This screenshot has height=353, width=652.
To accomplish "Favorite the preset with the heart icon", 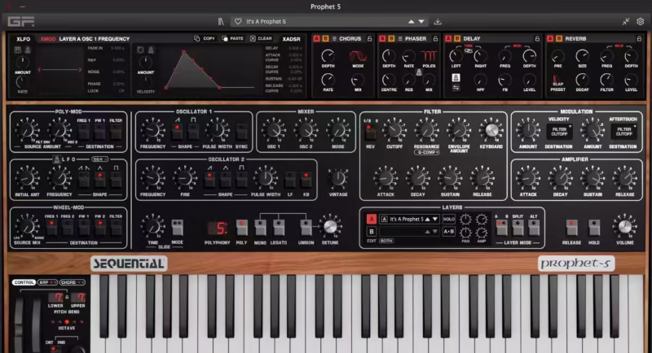I will pyautogui.click(x=238, y=22).
